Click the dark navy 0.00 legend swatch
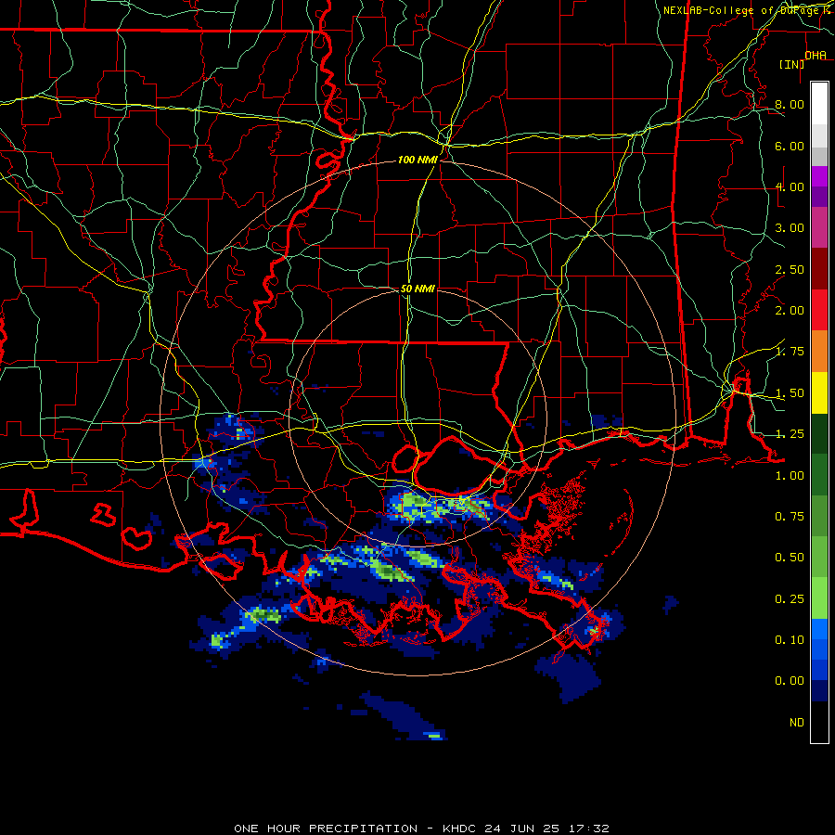This screenshot has height=835, width=835. [x=819, y=690]
